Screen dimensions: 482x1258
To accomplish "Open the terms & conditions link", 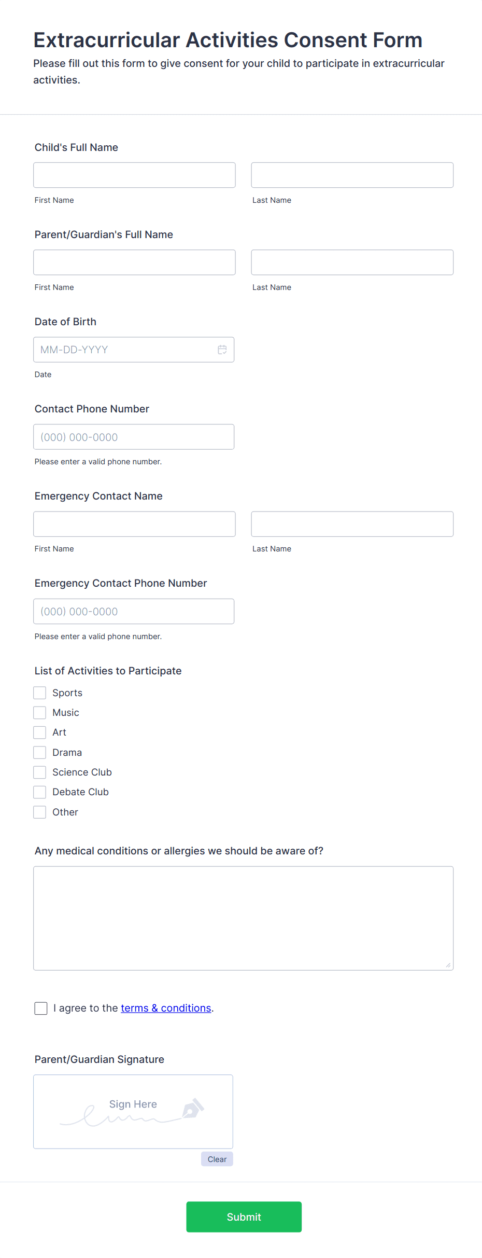I will click(166, 1008).
